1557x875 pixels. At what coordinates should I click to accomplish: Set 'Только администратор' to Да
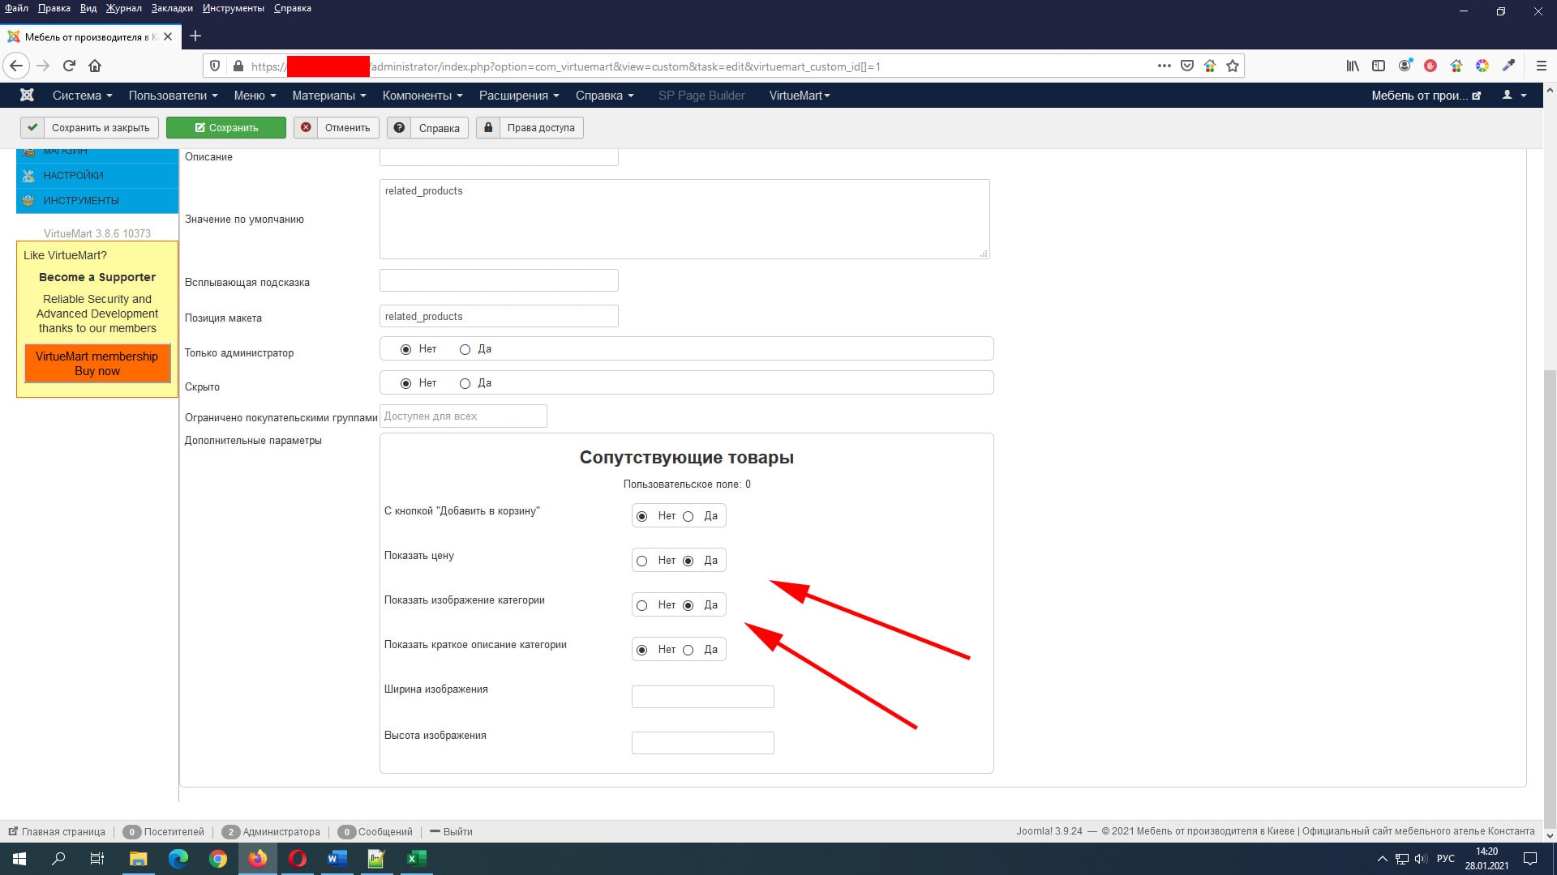tap(465, 349)
